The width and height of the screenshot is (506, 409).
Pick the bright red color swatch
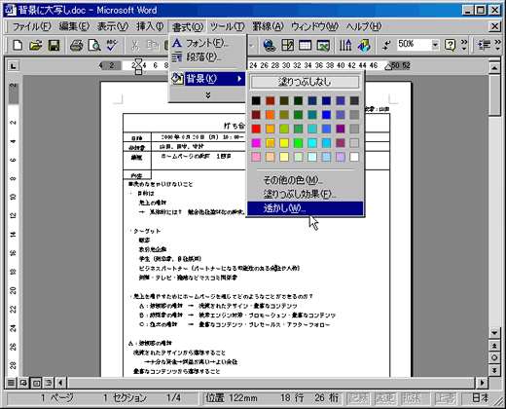pos(256,129)
